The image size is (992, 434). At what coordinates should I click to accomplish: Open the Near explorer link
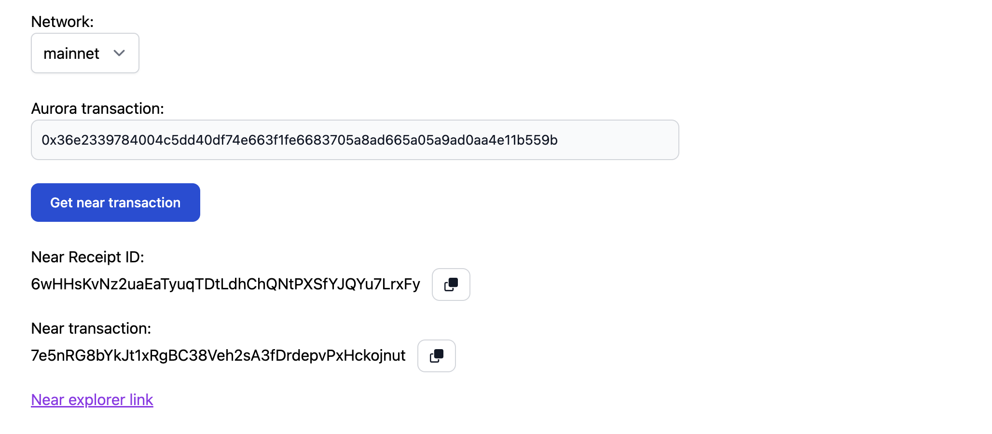tap(92, 400)
